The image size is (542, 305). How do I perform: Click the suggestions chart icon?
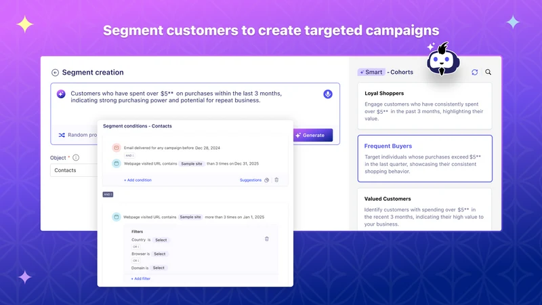click(x=266, y=180)
